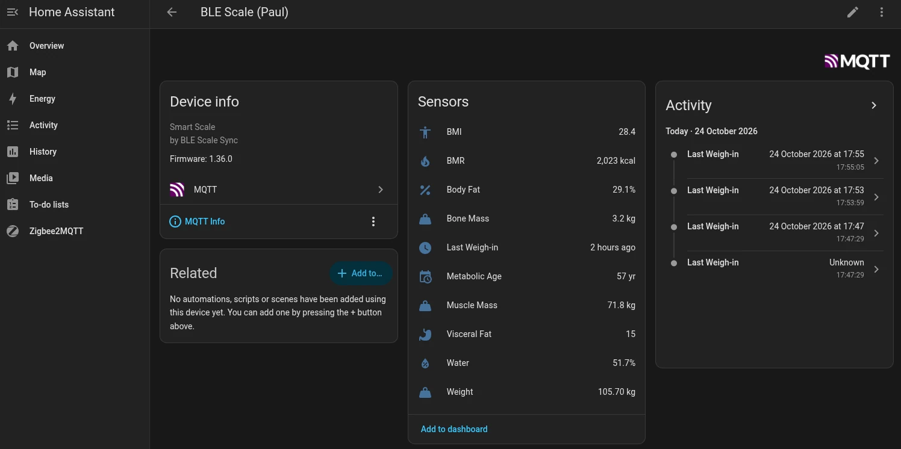This screenshot has width=901, height=449.
Task: Click the To-do clipboard icon
Action: pos(13,205)
